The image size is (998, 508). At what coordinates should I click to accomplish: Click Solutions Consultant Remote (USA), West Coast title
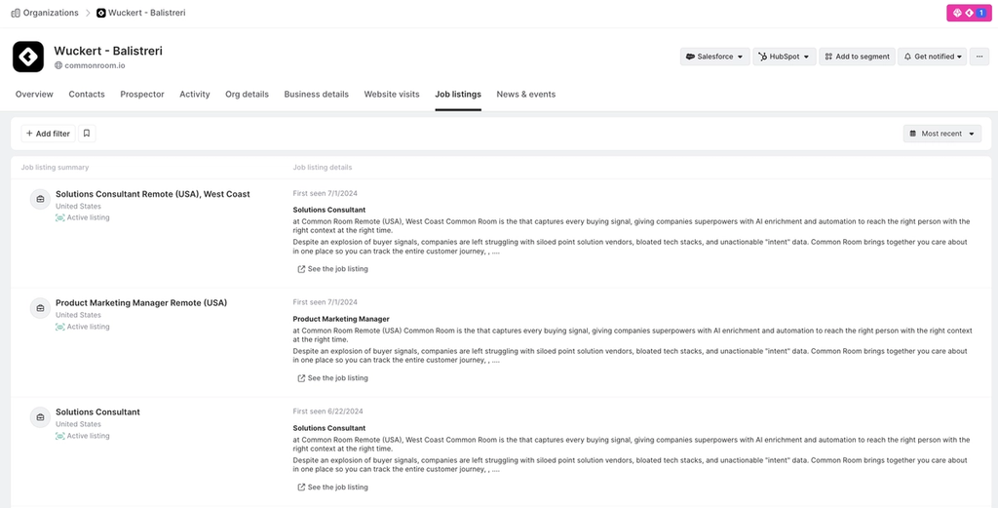tap(153, 194)
